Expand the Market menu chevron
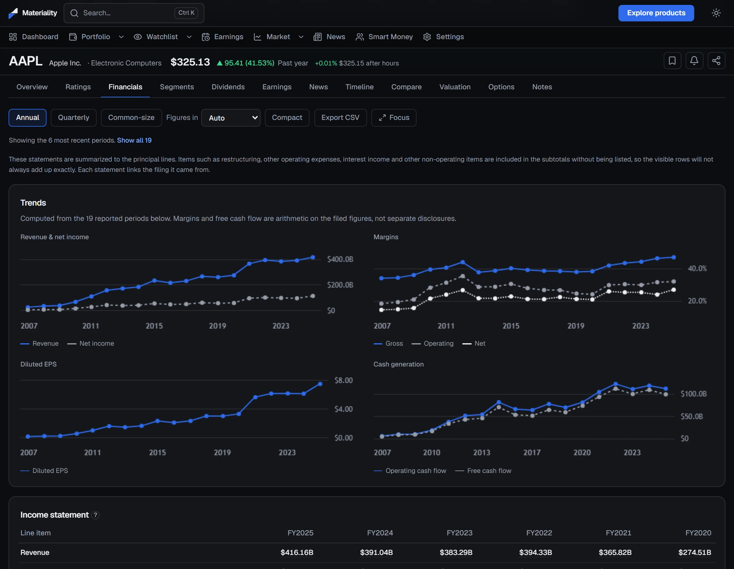734x569 pixels. click(x=301, y=37)
